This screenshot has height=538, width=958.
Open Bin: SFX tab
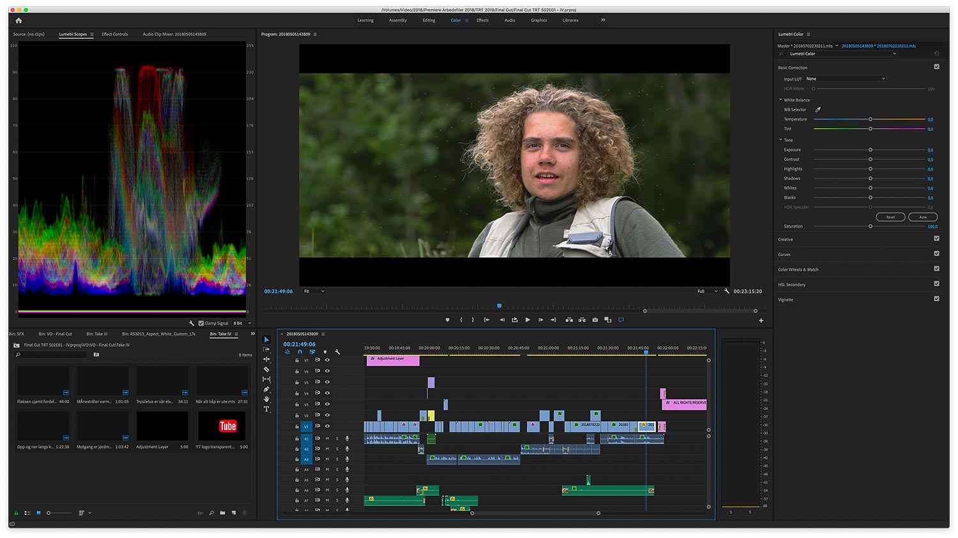17,334
